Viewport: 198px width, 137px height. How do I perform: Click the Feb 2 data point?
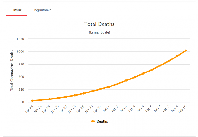pos(118,84)
